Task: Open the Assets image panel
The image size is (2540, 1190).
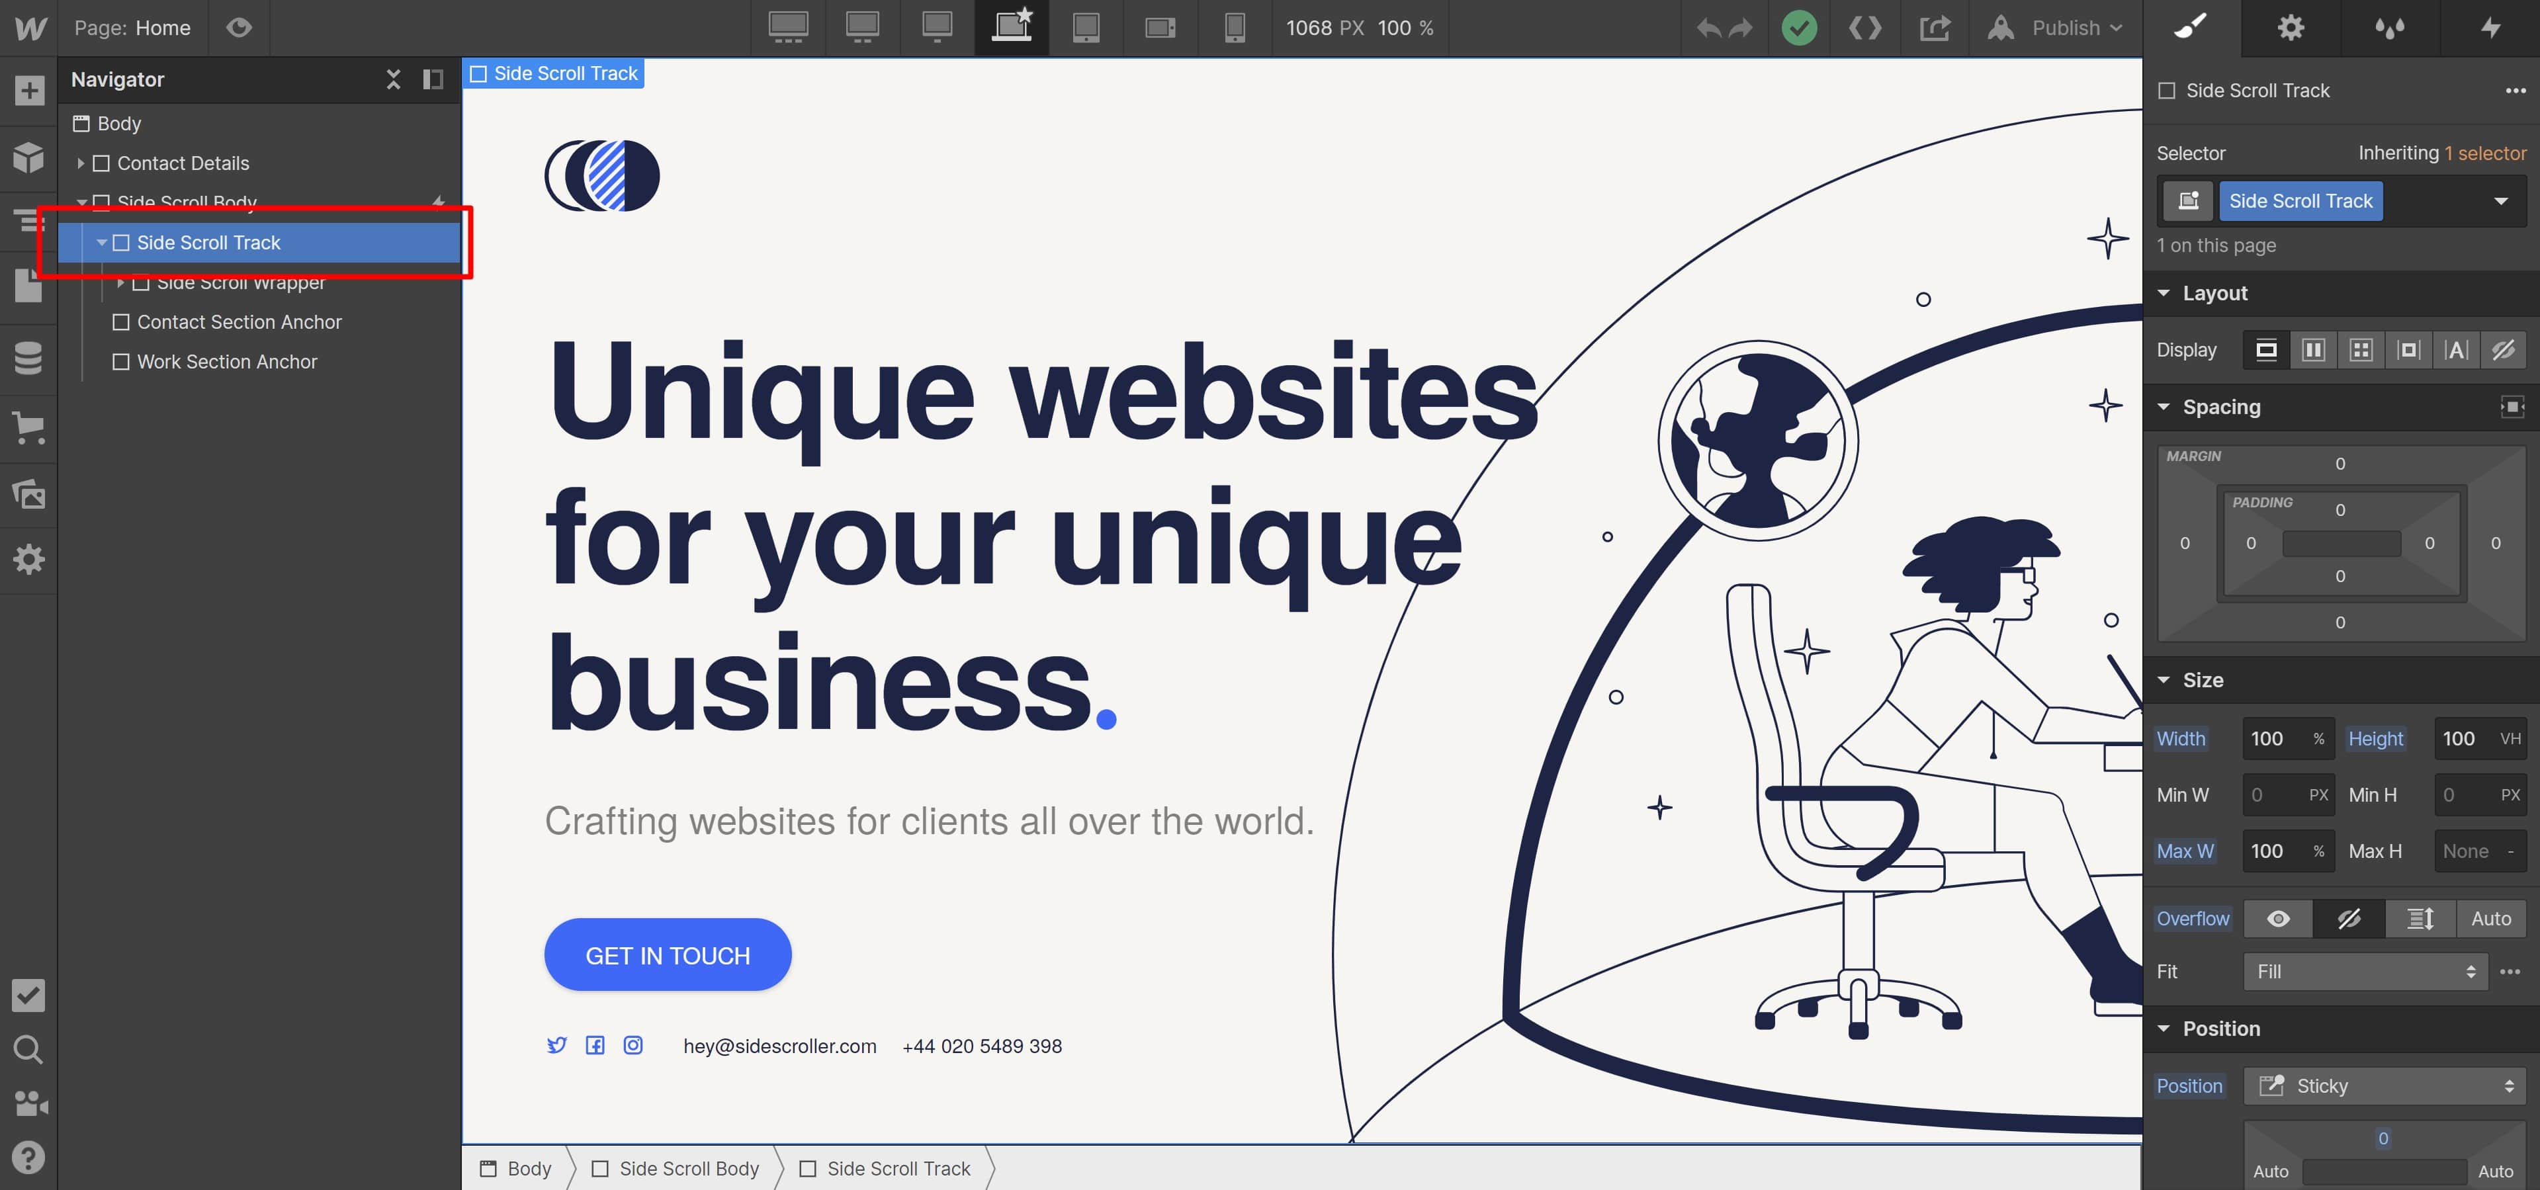Action: click(x=28, y=493)
